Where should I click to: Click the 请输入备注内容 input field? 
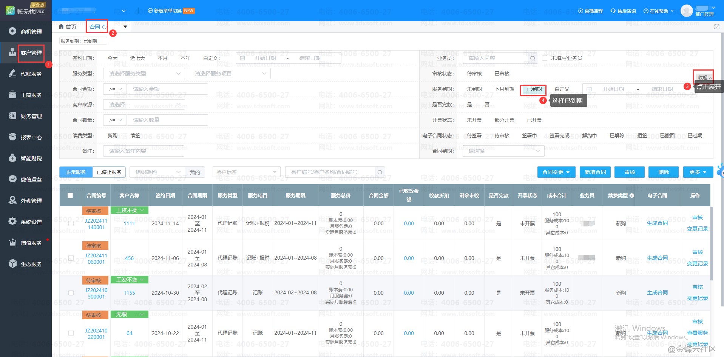click(144, 151)
